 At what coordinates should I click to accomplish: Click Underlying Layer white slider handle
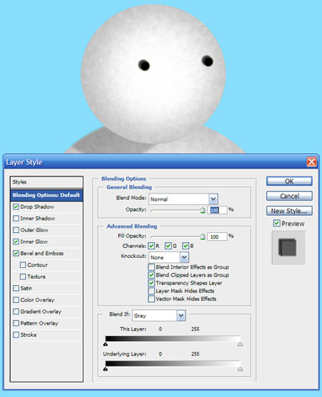coord(240,369)
